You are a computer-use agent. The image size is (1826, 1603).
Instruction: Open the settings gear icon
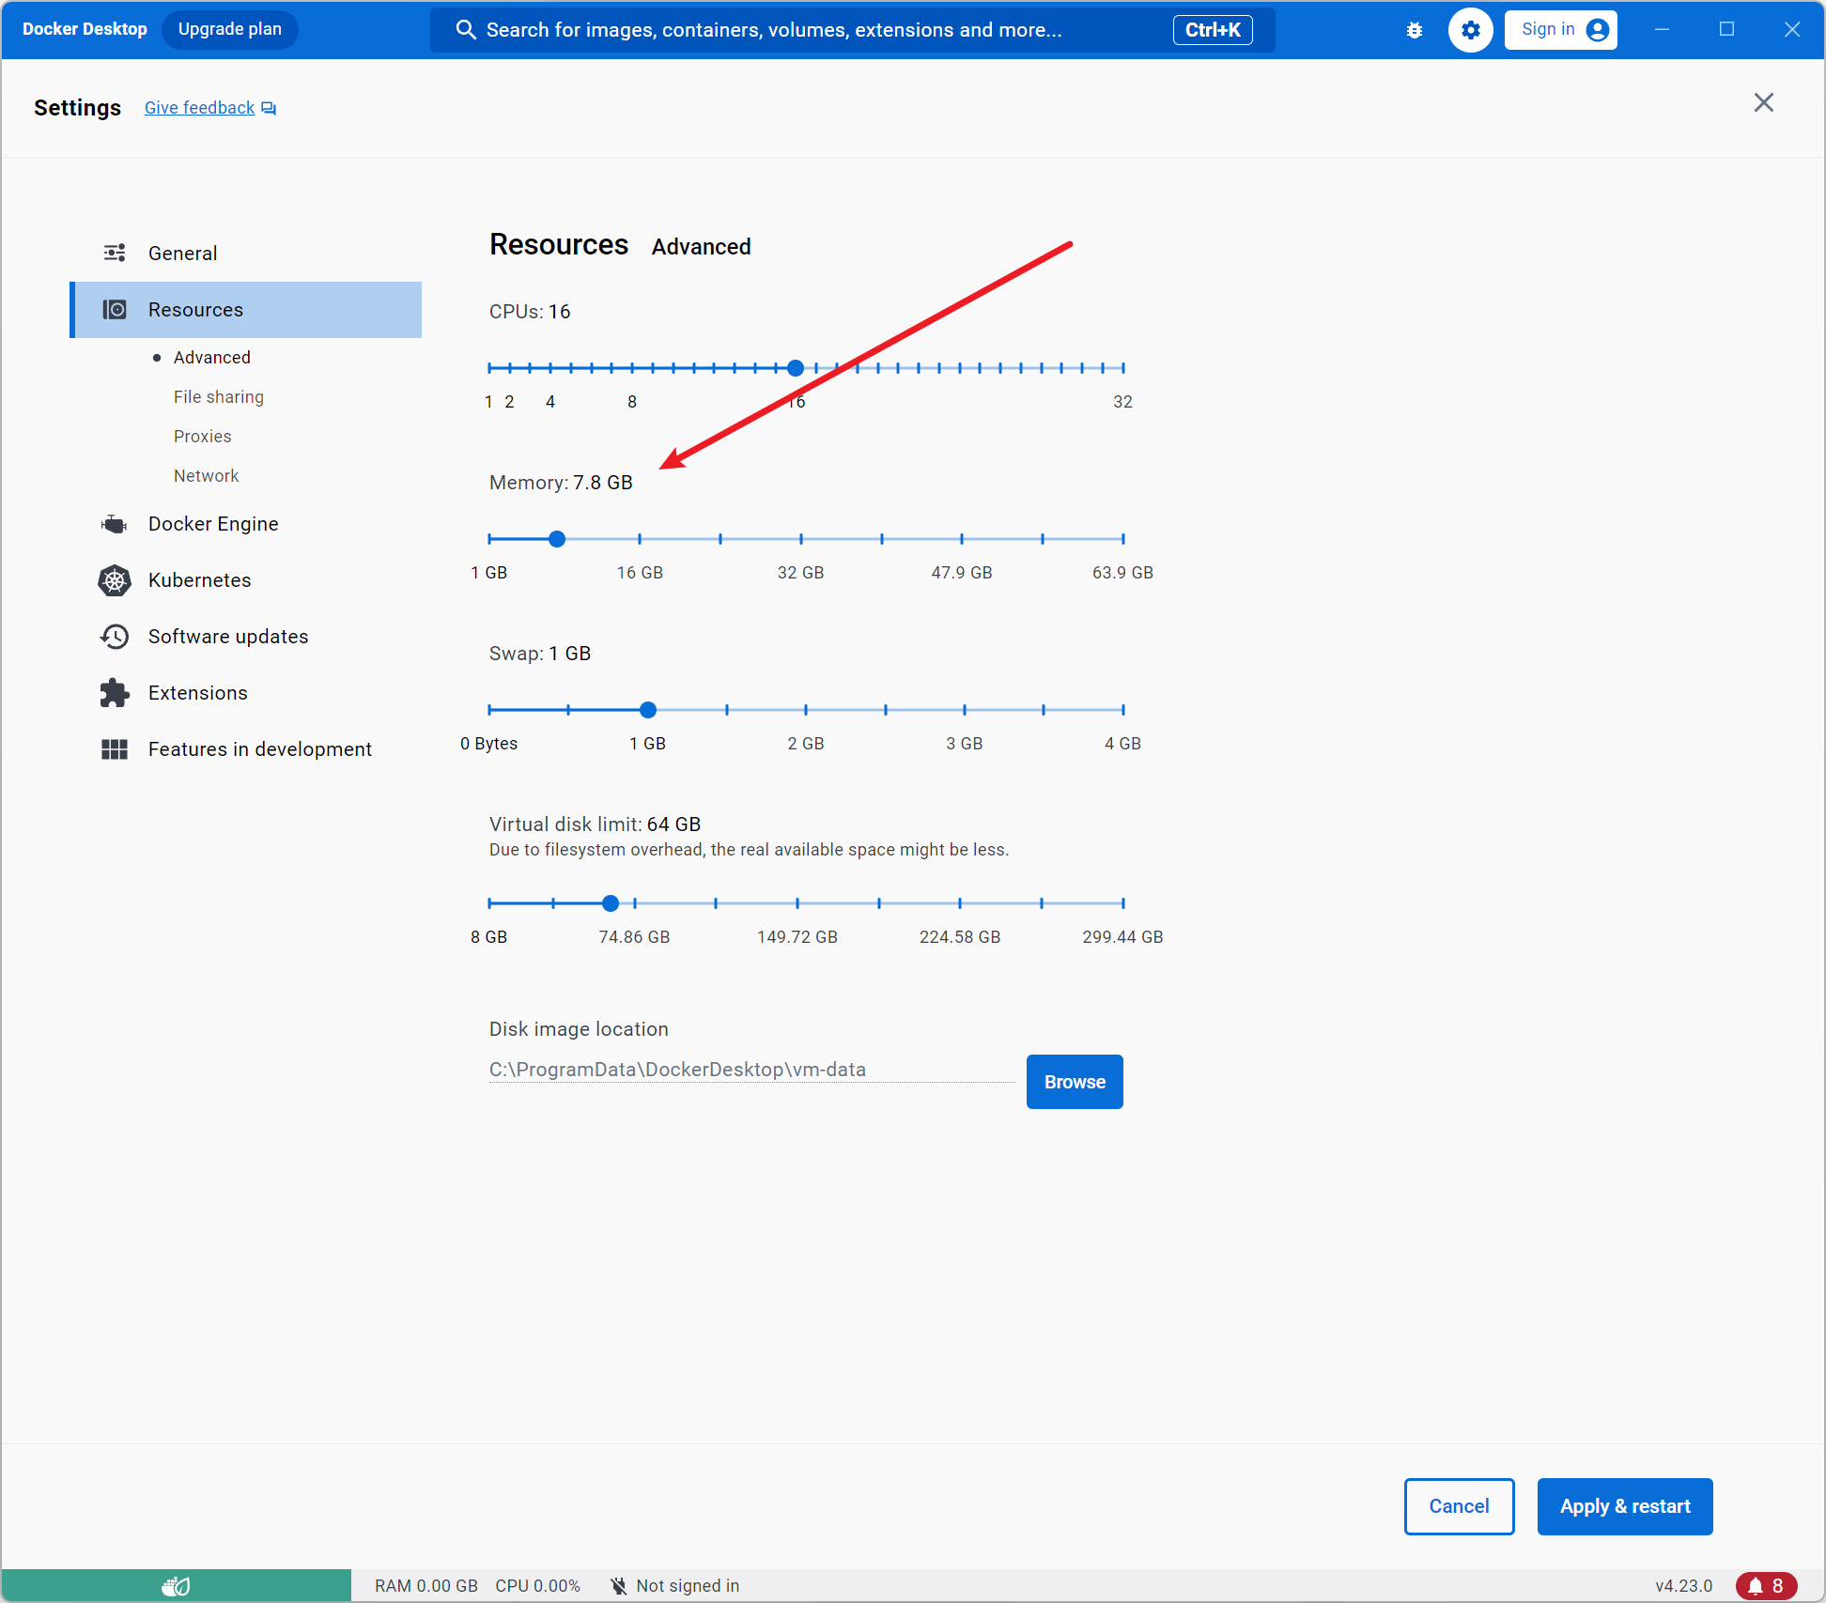tap(1470, 30)
